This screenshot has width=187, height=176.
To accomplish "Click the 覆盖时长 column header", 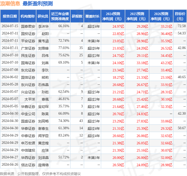I will pyautogui.click(x=92, y=16).
